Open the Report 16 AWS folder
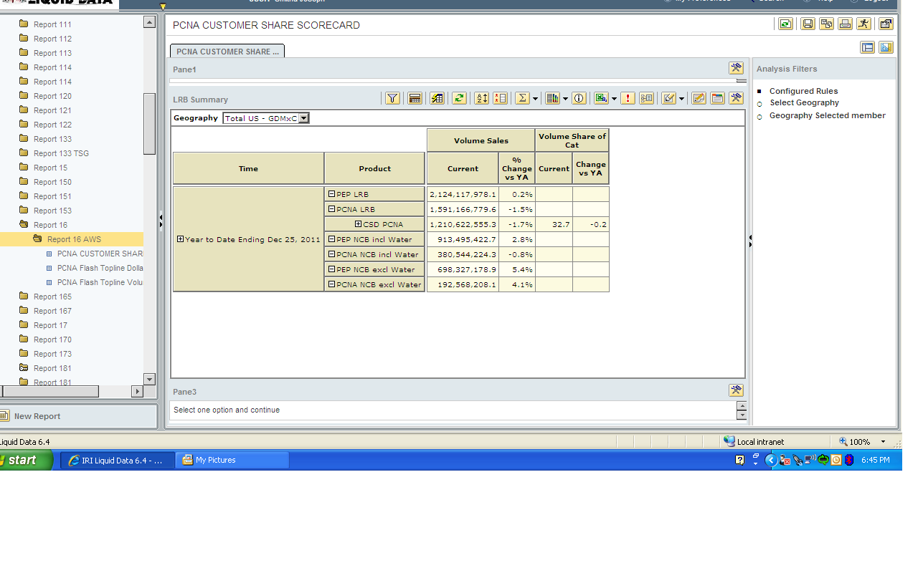Image resolution: width=918 pixels, height=573 pixels. click(74, 239)
